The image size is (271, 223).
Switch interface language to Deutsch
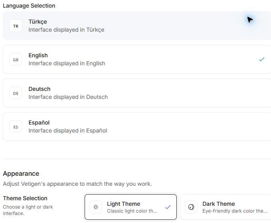tap(137, 93)
